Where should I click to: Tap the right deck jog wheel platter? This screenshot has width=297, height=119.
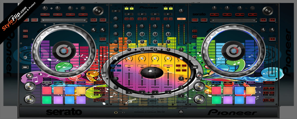click(233, 51)
